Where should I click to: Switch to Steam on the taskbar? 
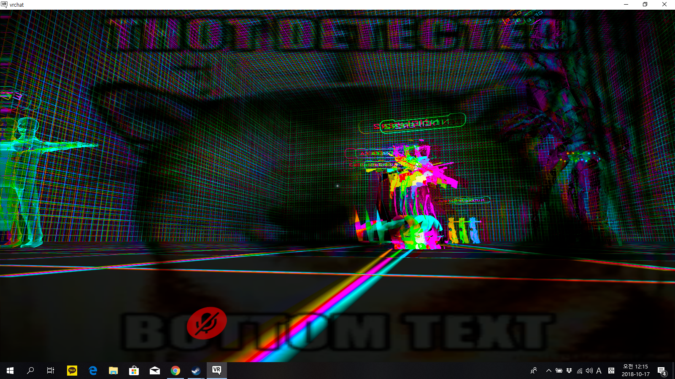pos(196,371)
